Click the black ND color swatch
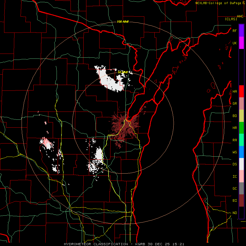The image size is (246, 246). (241, 213)
